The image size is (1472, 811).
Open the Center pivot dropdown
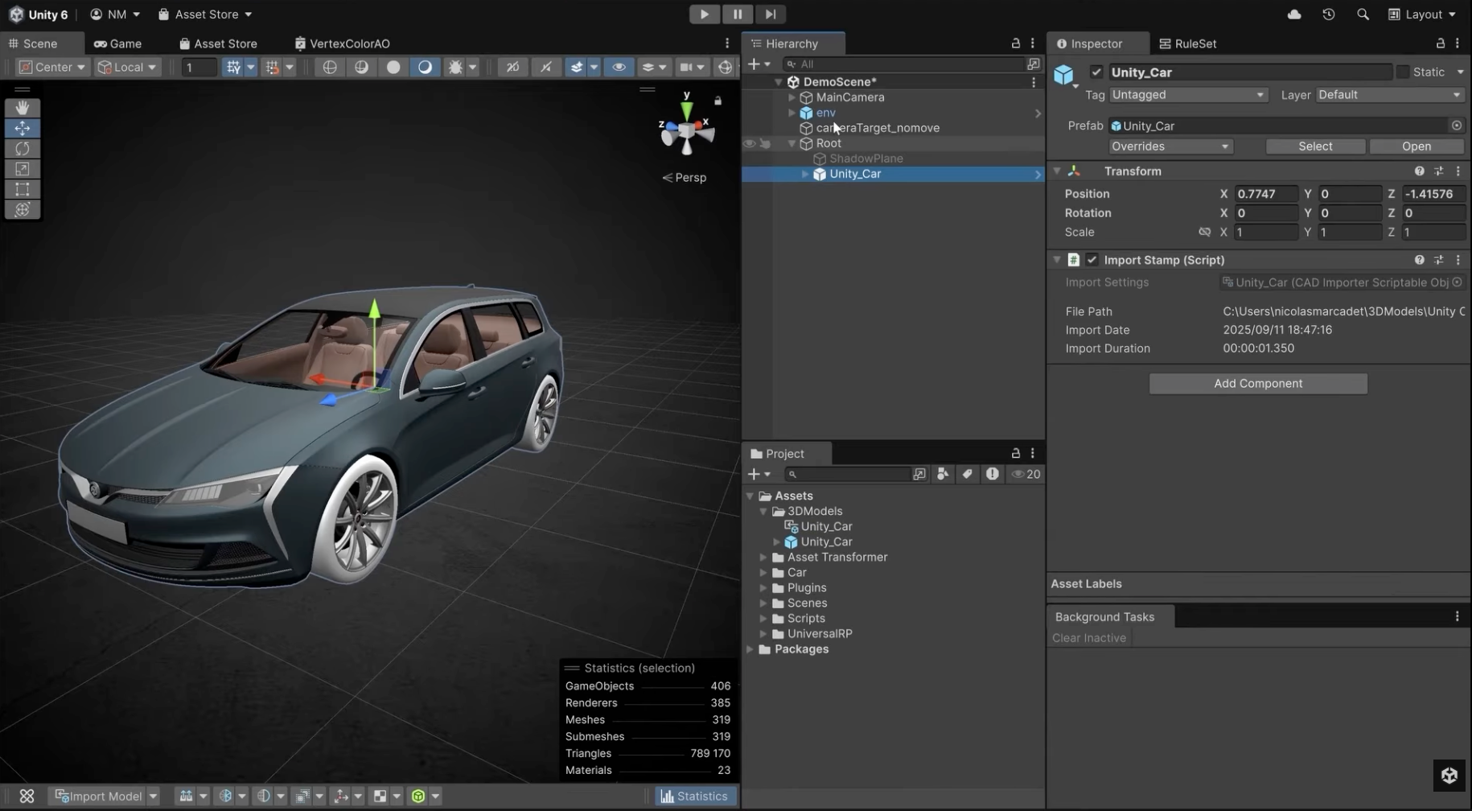[51, 68]
